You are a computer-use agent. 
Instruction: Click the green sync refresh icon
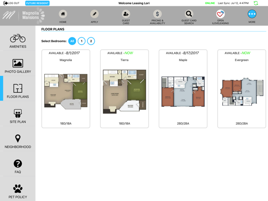point(256,3)
